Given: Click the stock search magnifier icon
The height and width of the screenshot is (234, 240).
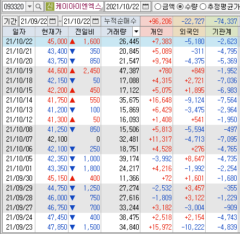Looking at the screenshot, I should point(39,7).
